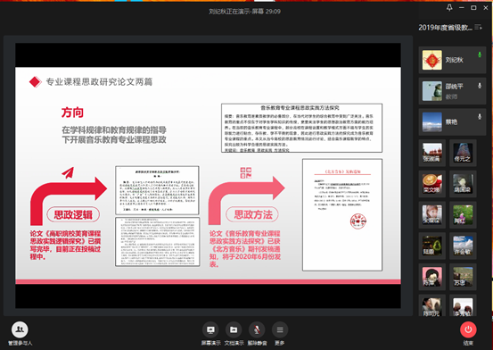Toggle the microphone icon next to 邵晓平
Image resolution: width=493 pixels, height=350 pixels.
click(480, 86)
